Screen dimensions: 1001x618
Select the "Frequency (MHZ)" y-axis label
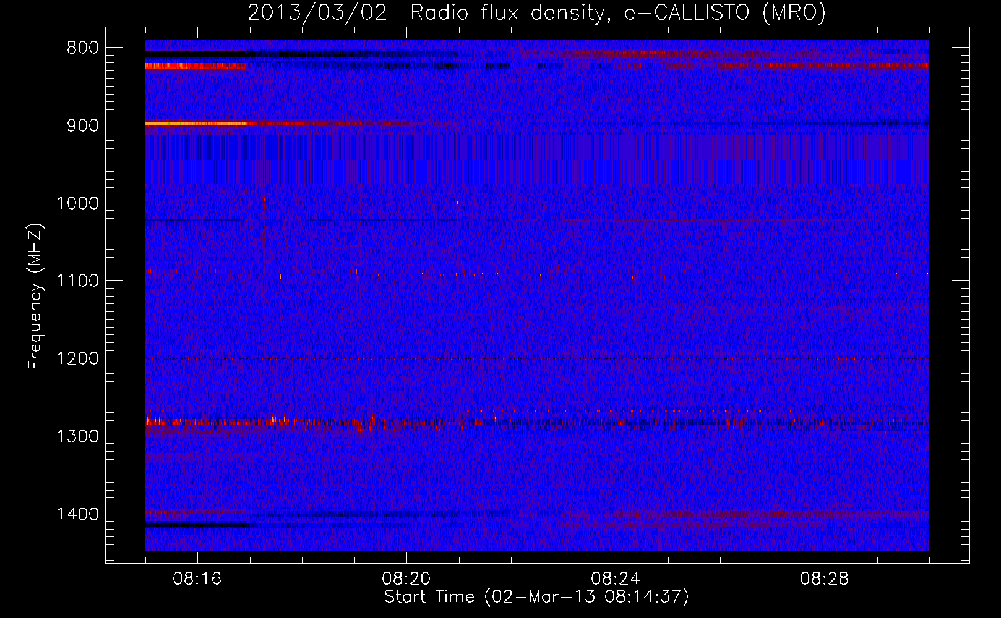click(35, 297)
